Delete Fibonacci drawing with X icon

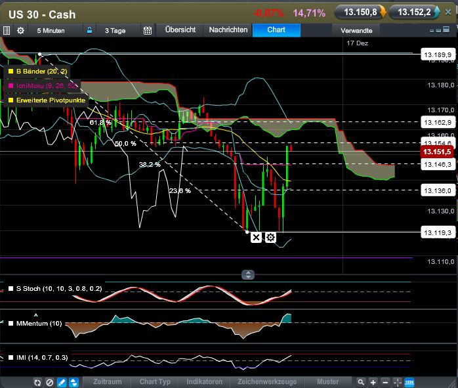click(x=256, y=237)
